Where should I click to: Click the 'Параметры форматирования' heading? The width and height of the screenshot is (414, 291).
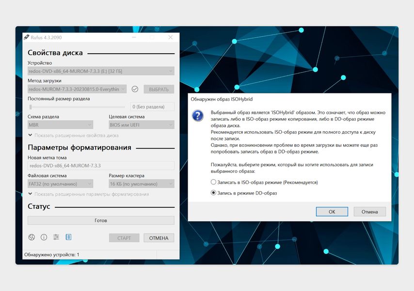tap(80, 147)
